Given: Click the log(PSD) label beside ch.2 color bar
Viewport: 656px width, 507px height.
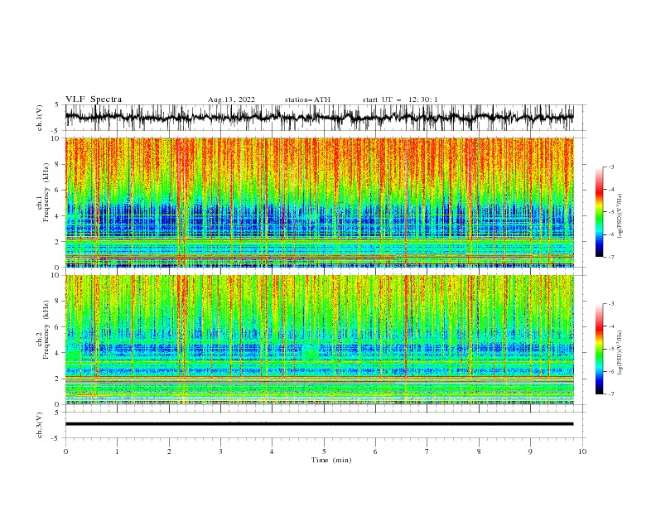Looking at the screenshot, I should click(620, 353).
